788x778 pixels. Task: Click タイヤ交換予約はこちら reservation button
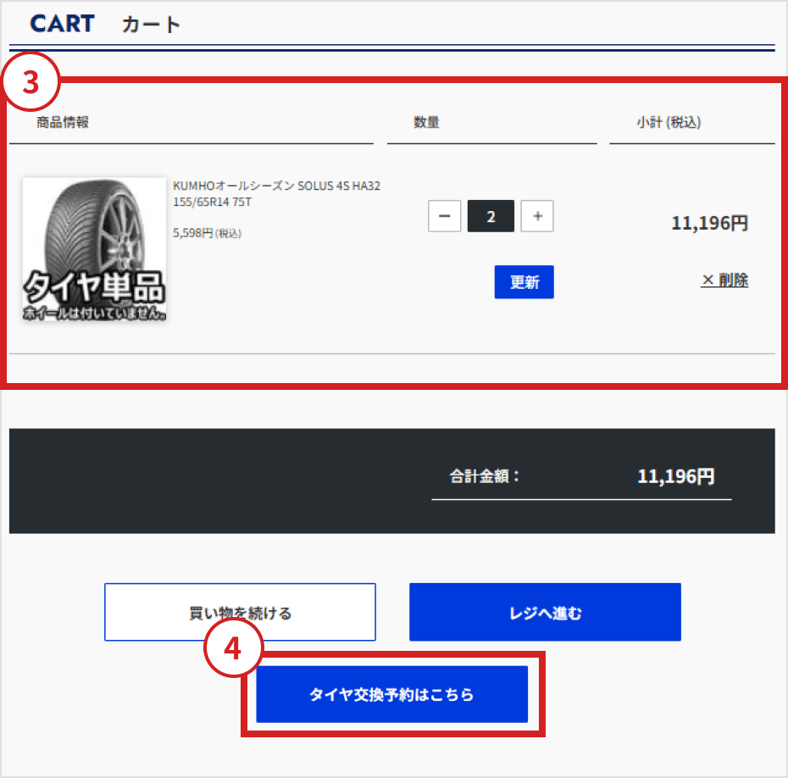click(x=392, y=694)
